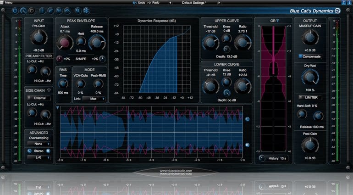This screenshot has width=353, height=195.
Task: Click the Makeup Gain knob
Action: 310,38
